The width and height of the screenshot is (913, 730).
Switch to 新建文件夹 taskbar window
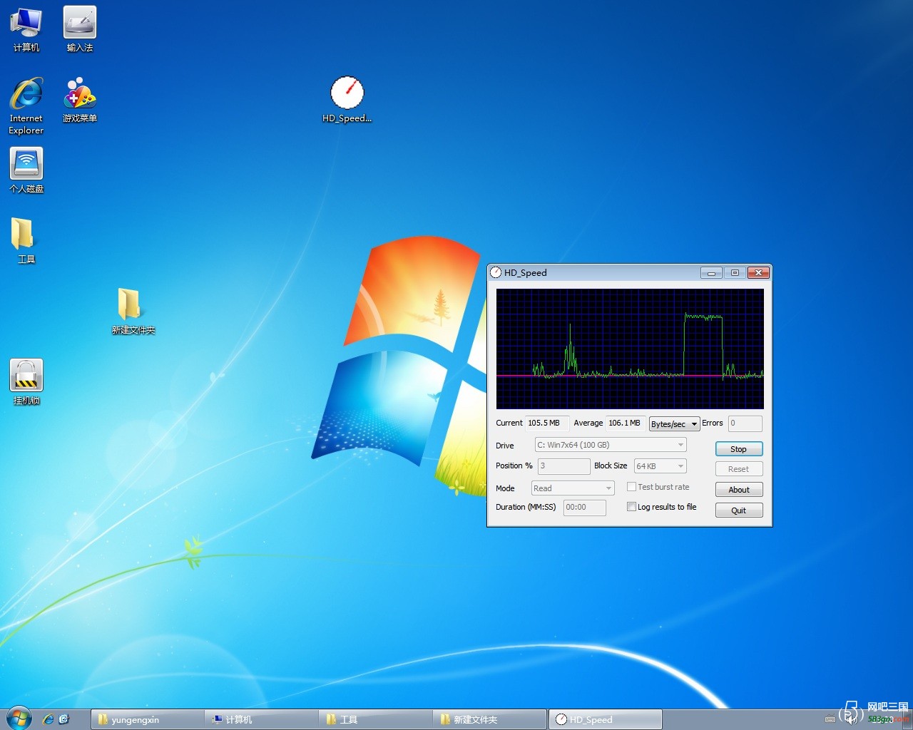click(490, 719)
